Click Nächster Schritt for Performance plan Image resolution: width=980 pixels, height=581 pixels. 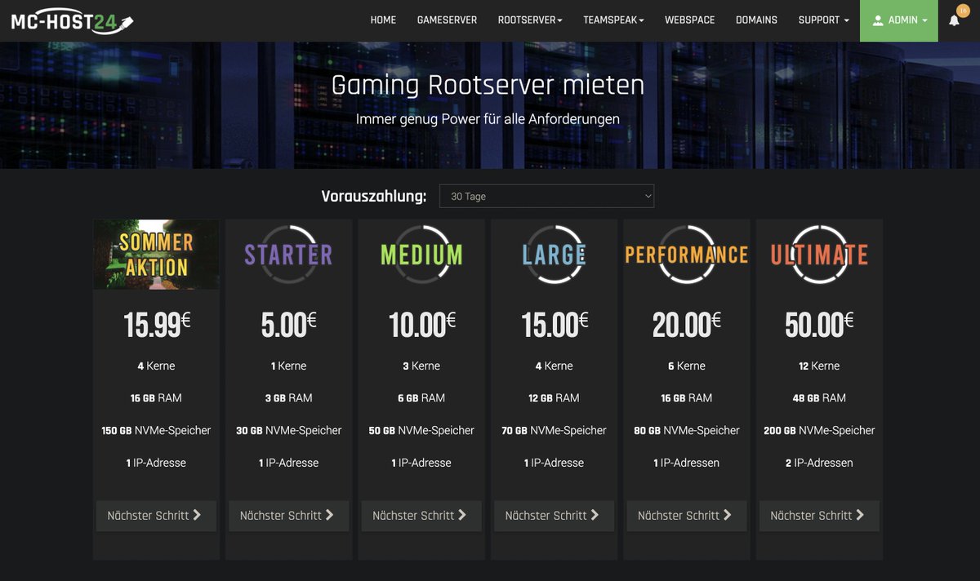pyautogui.click(x=687, y=516)
